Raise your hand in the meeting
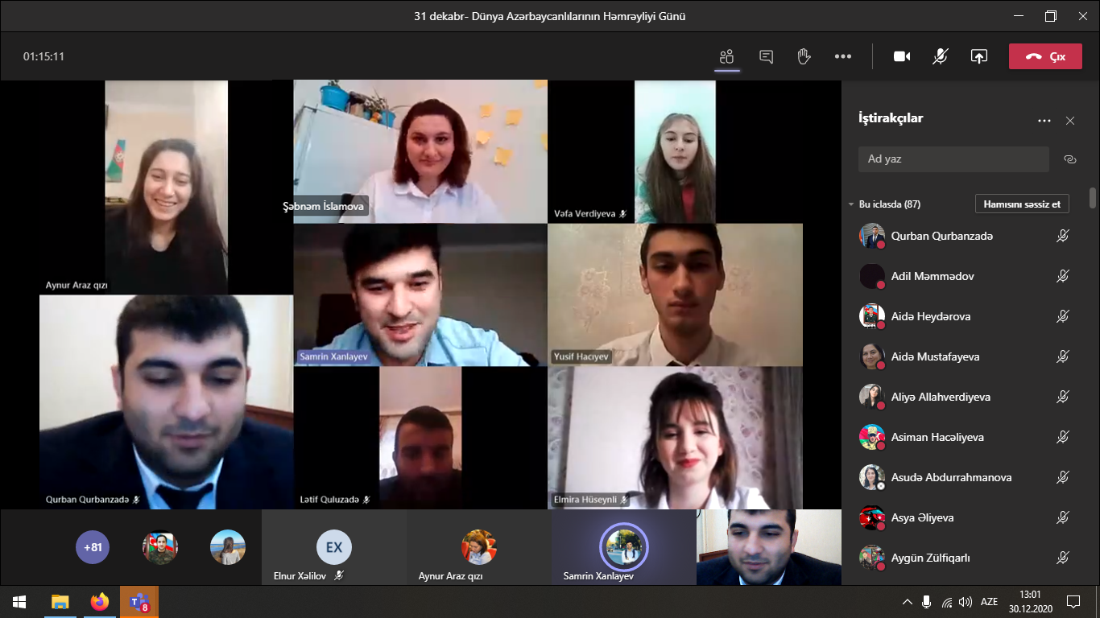Viewport: 1100px width, 618px height. click(804, 56)
